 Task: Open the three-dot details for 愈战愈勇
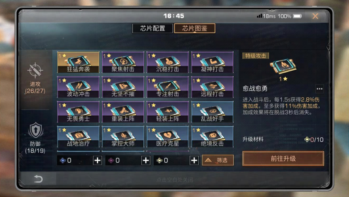click(319, 89)
